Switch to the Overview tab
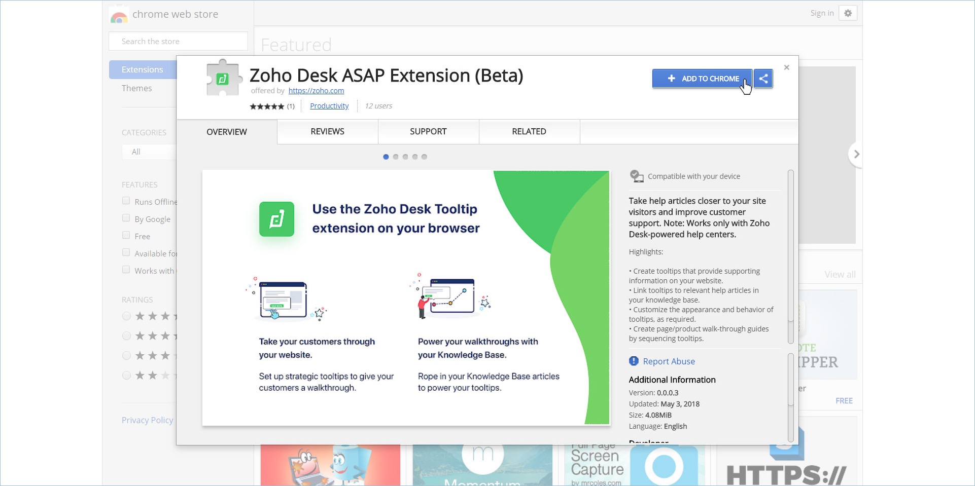This screenshot has height=486, width=975. click(x=227, y=132)
